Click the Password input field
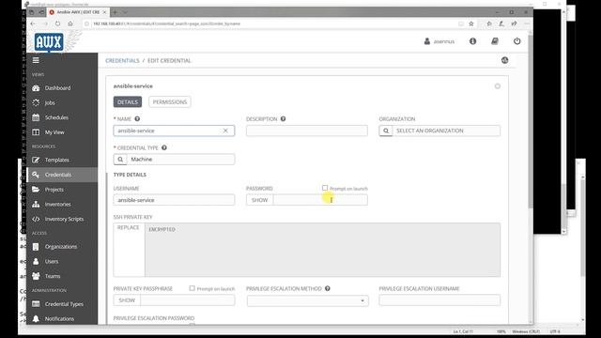The width and height of the screenshot is (601, 338). coord(320,200)
